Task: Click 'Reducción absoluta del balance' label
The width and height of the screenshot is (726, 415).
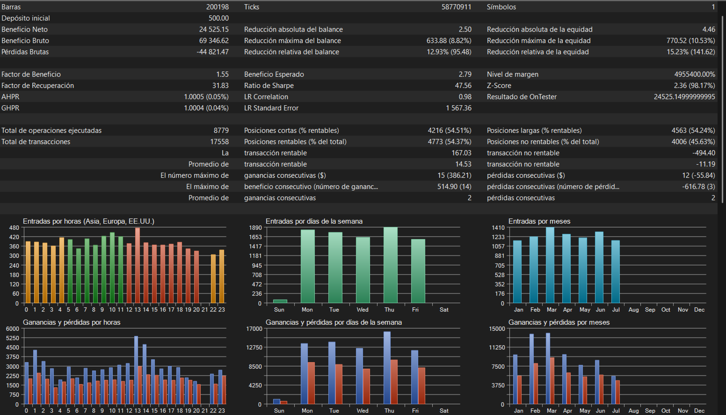Action: 293,29
